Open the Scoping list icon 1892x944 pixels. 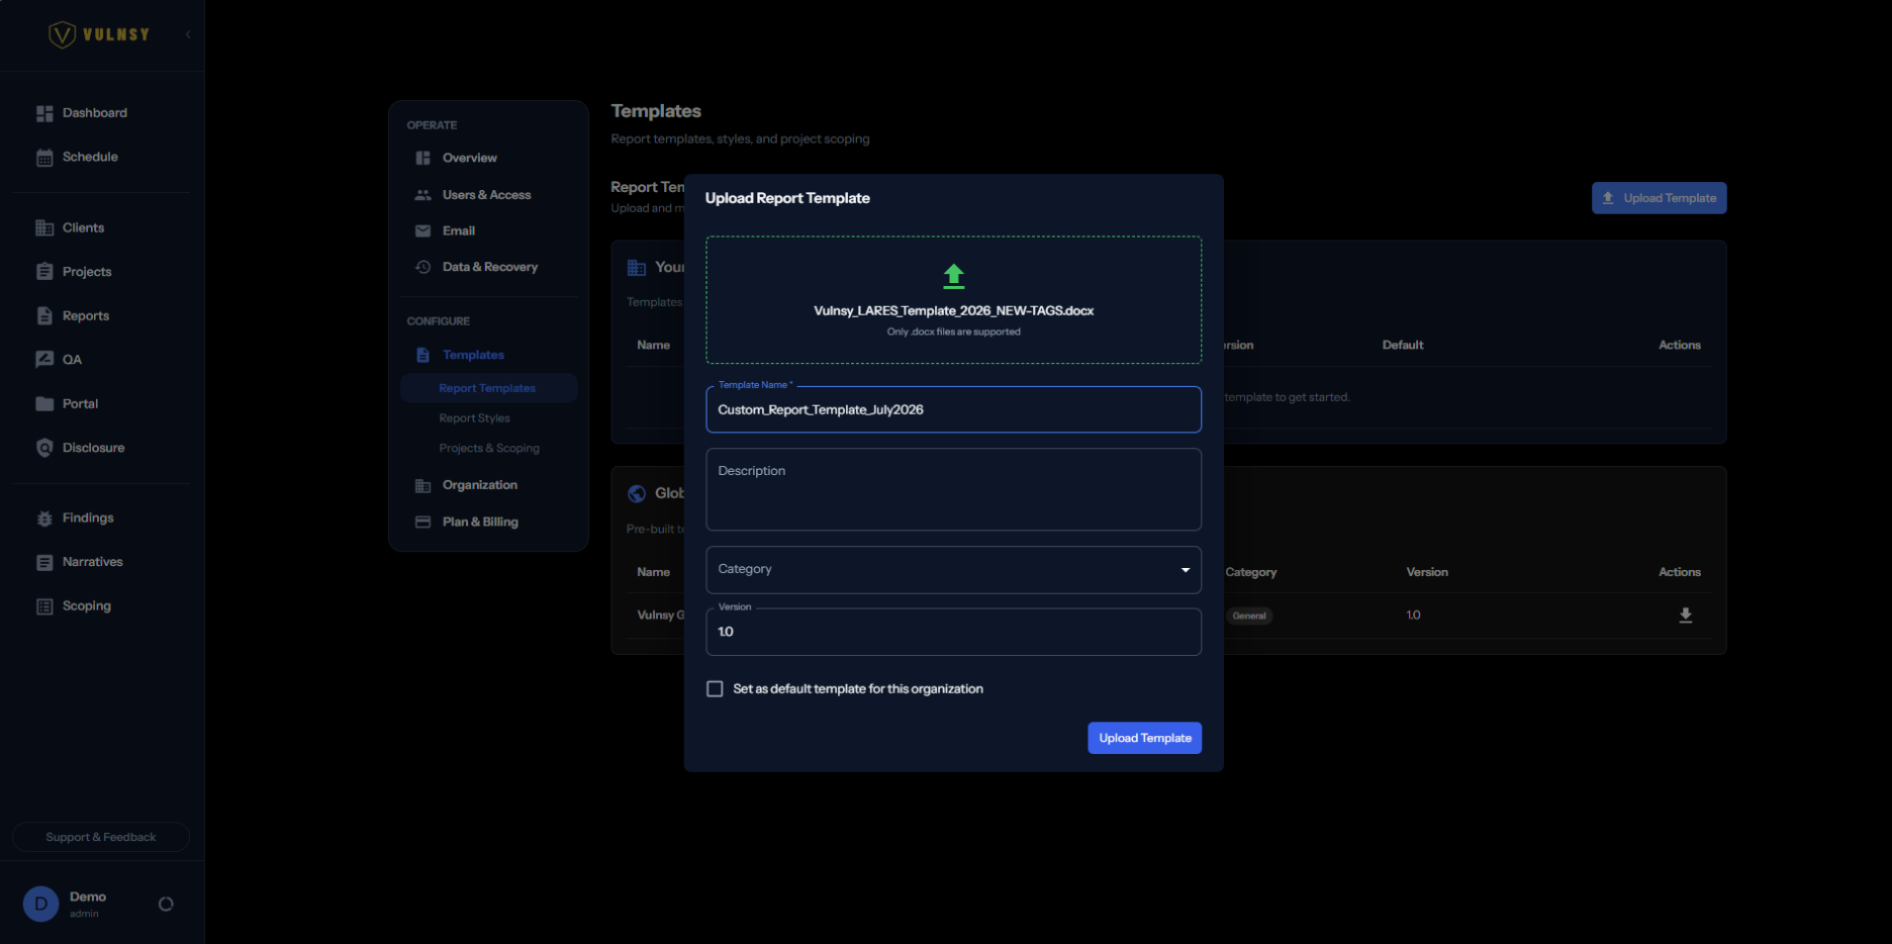[45, 607]
